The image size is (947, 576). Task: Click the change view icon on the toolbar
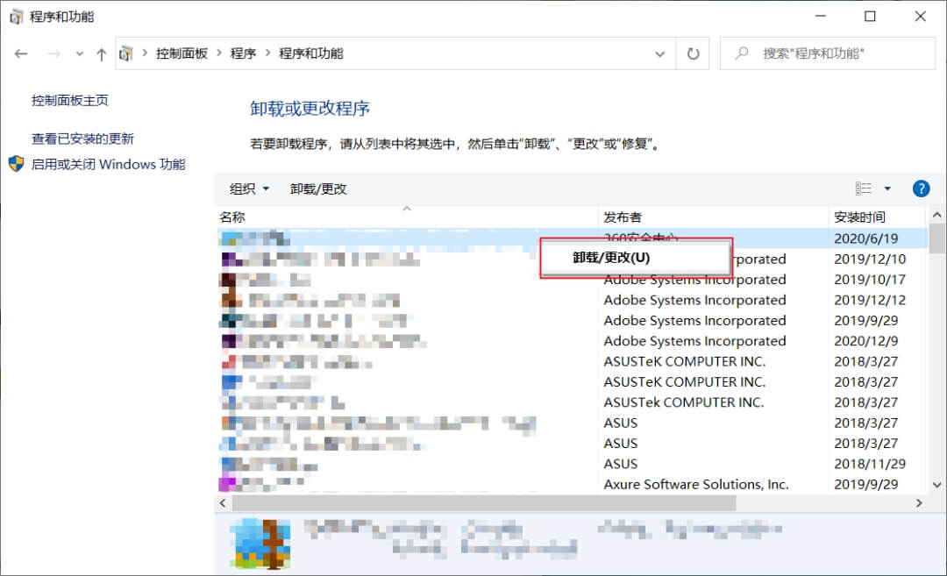coord(863,188)
